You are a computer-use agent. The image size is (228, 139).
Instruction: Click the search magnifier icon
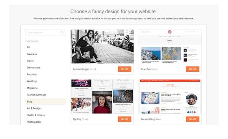(62, 33)
